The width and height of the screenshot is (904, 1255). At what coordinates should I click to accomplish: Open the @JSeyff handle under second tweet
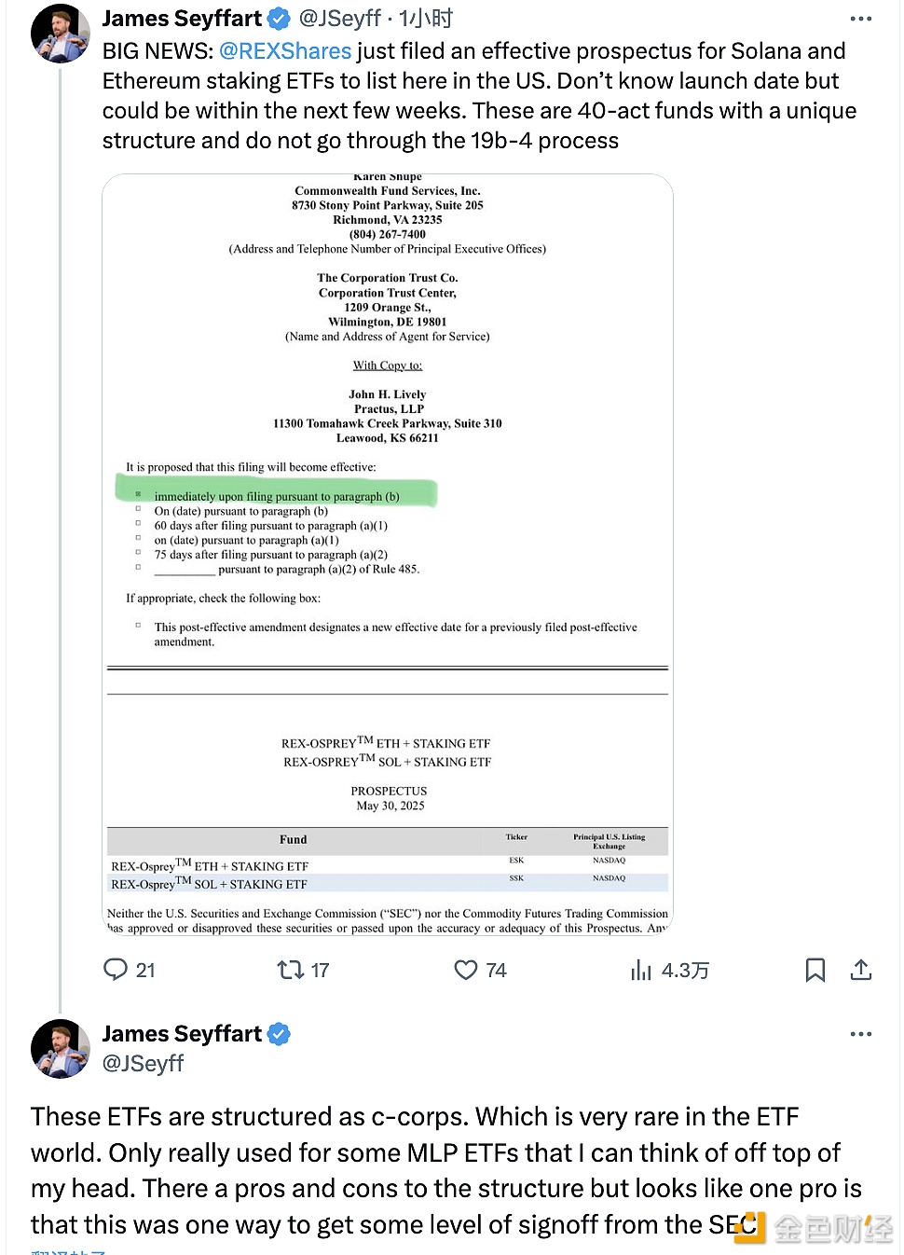point(143,1064)
